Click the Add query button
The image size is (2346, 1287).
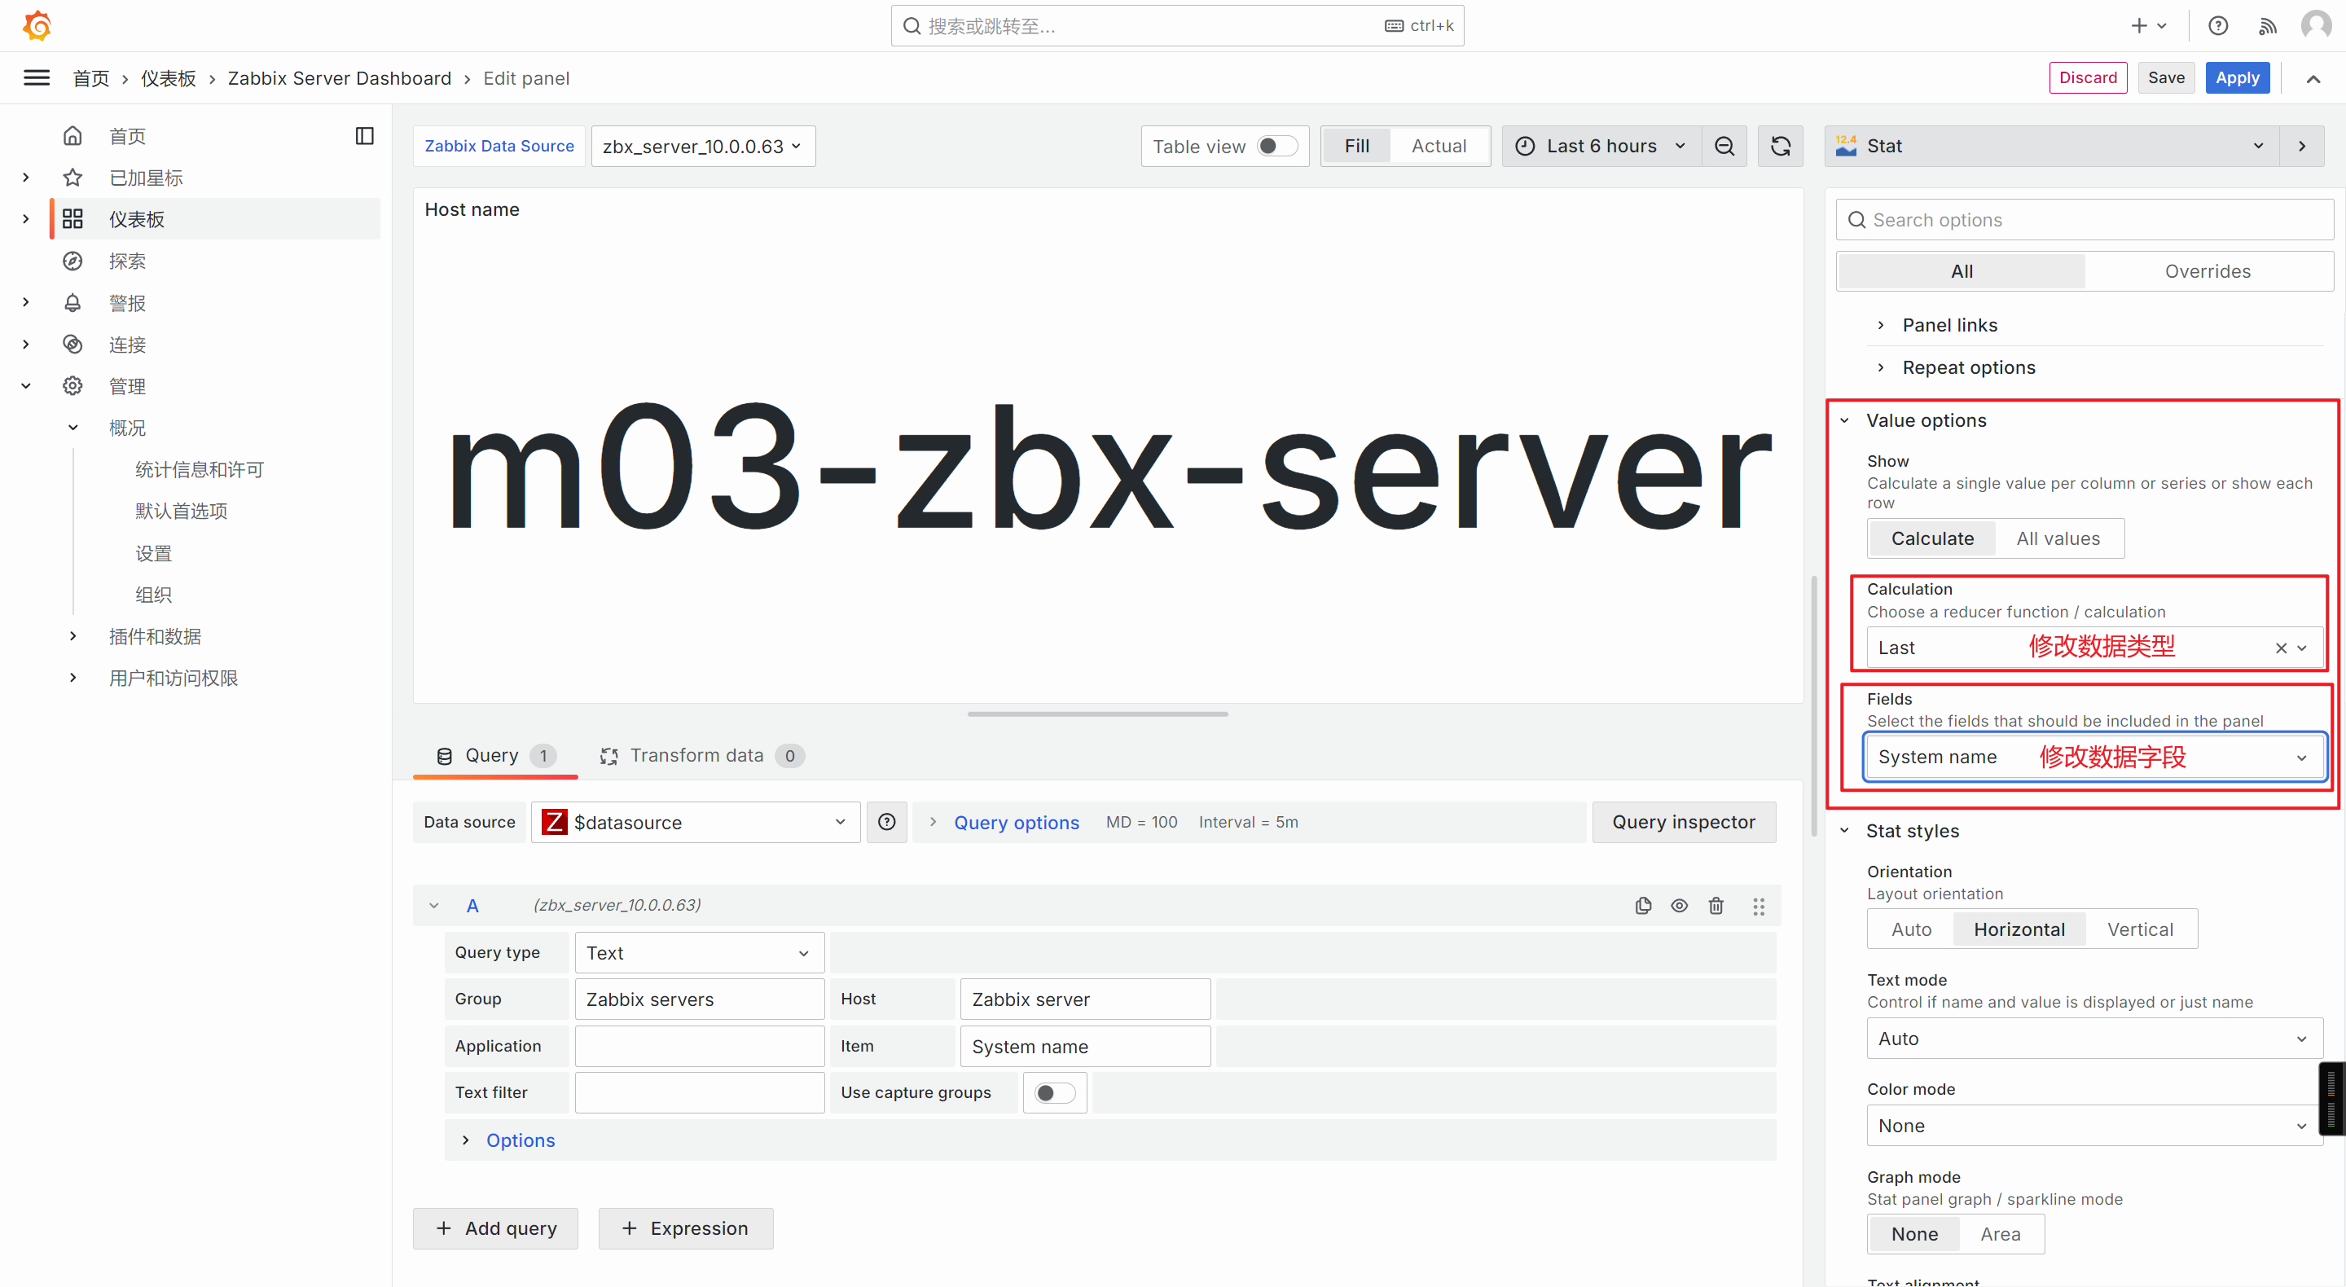tap(495, 1228)
